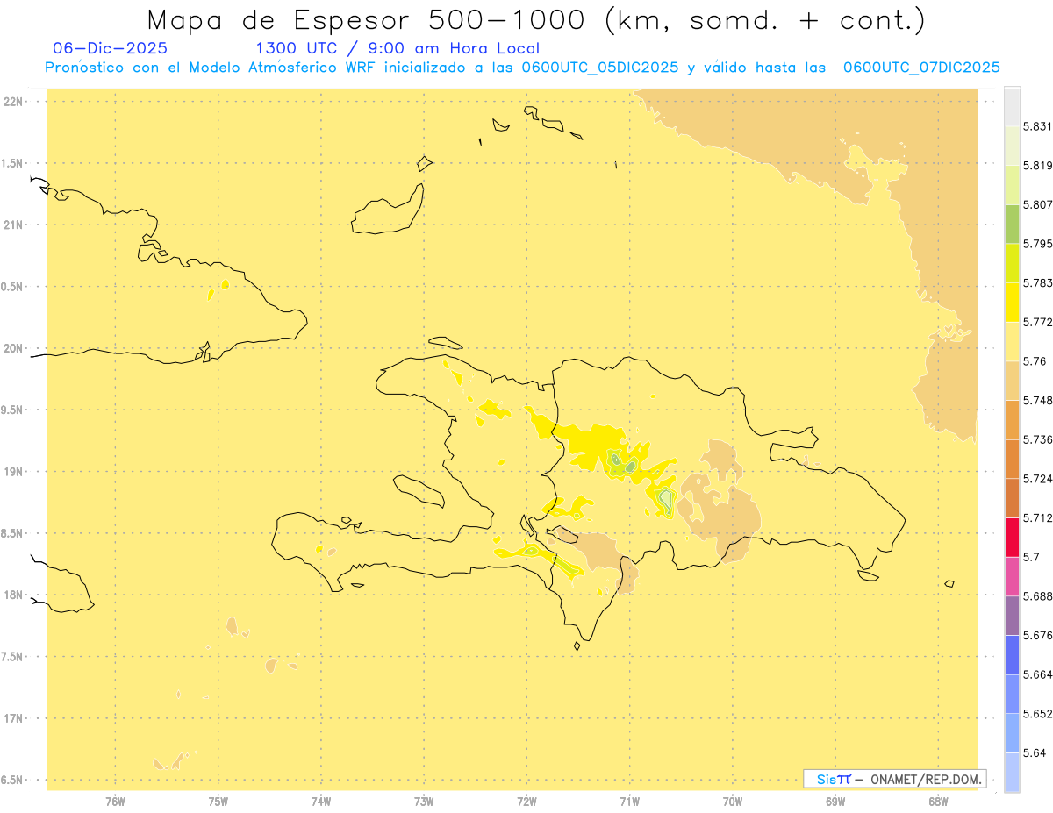Screen dimensions: 1053x813
Task: Select the purple swatch between 5.676 and 5.688
Action: click(x=1012, y=616)
